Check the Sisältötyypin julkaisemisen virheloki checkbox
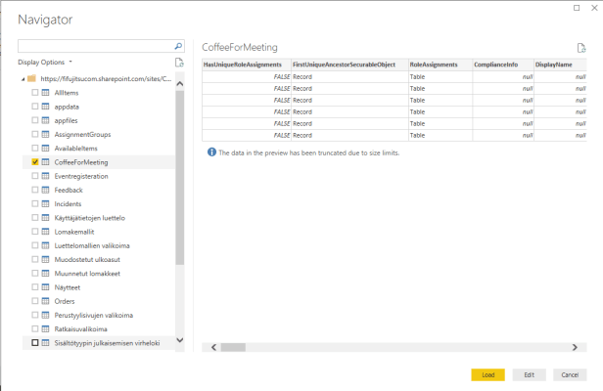The height and width of the screenshot is (391, 603). tap(35, 342)
